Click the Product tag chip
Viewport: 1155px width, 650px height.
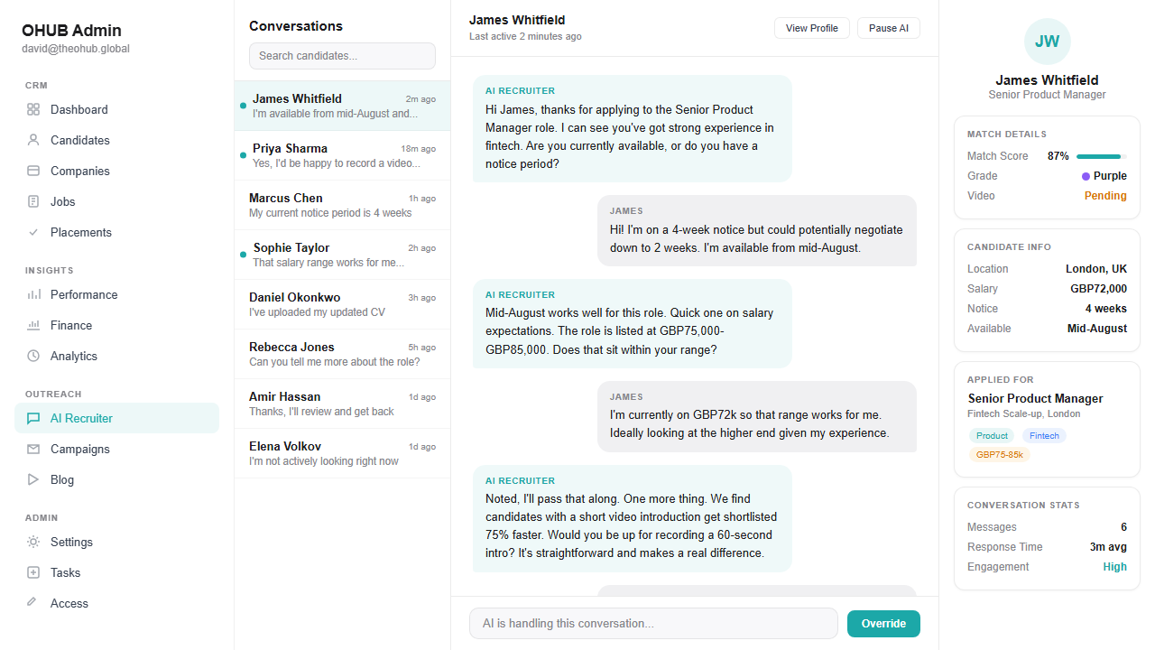point(992,436)
